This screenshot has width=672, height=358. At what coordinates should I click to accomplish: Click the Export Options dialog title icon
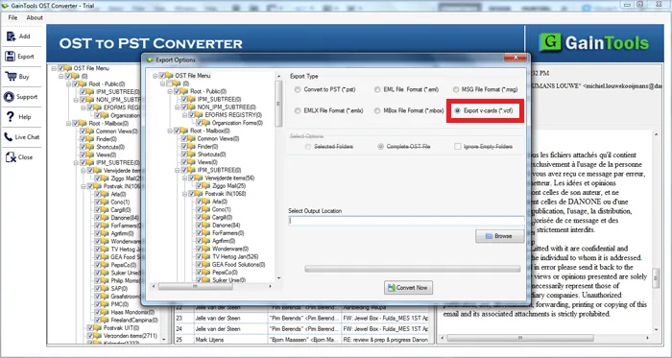[x=150, y=60]
